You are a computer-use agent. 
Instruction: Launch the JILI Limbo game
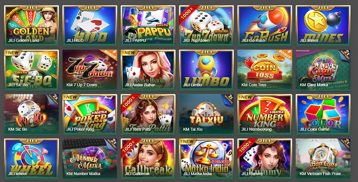point(206,70)
